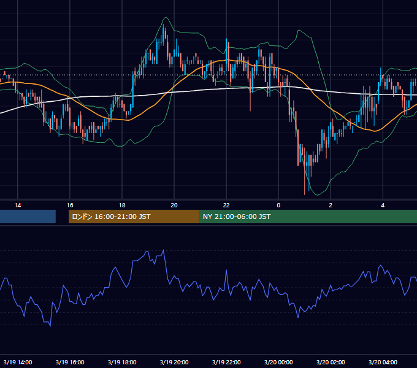This screenshot has width=417, height=368.
Task: Click the 4 hour label on price chart axis
Action: [x=383, y=205]
